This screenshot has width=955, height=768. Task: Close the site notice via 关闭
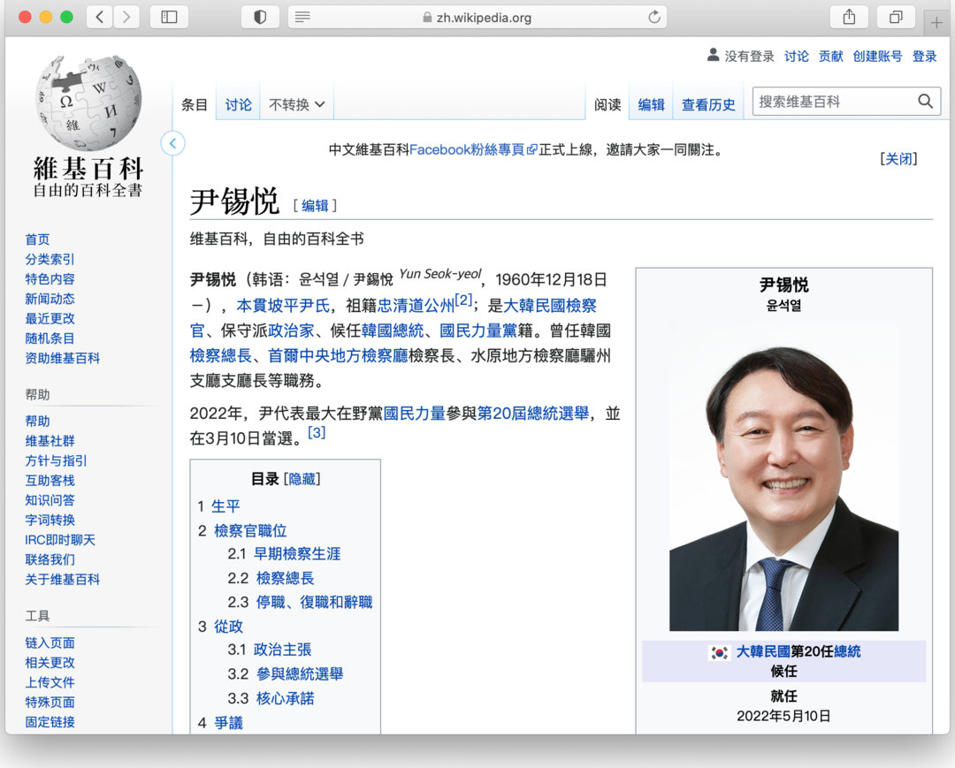pos(898,159)
